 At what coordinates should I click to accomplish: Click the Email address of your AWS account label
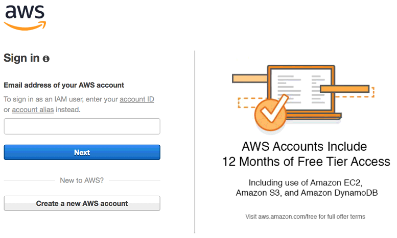[x=64, y=85]
